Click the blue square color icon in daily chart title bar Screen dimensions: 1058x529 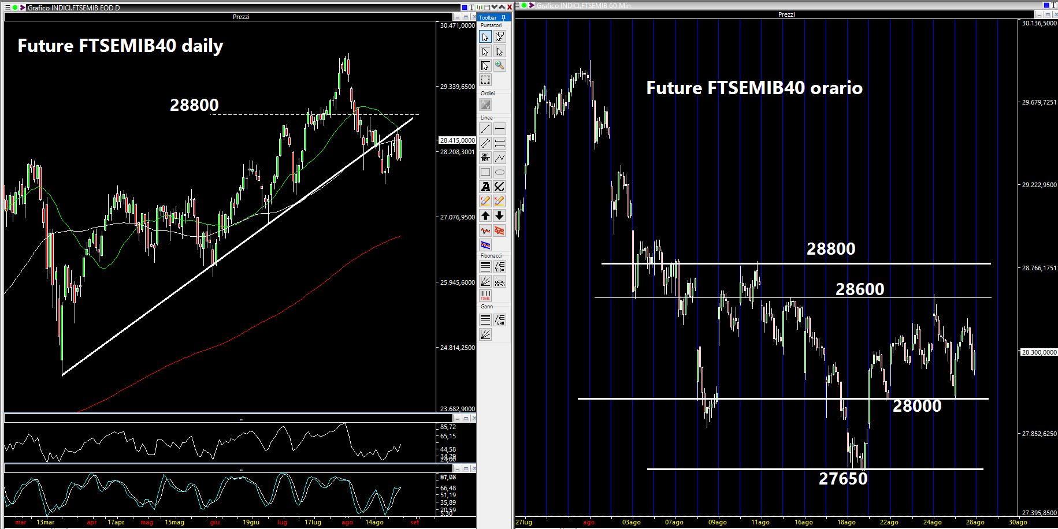pyautogui.click(x=464, y=7)
